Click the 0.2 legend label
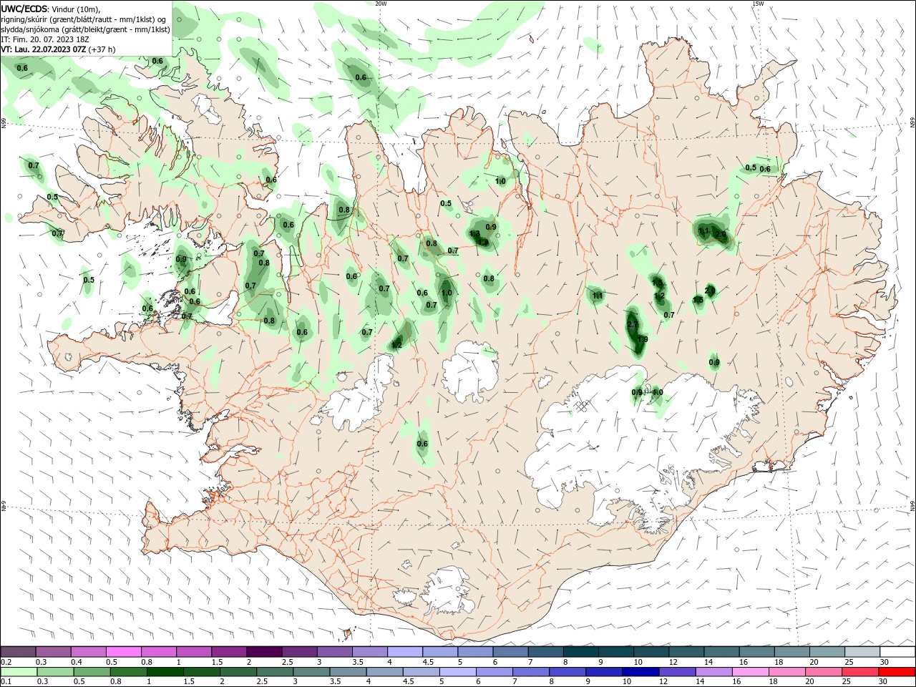Image resolution: width=916 pixels, height=687 pixels. tap(6, 662)
